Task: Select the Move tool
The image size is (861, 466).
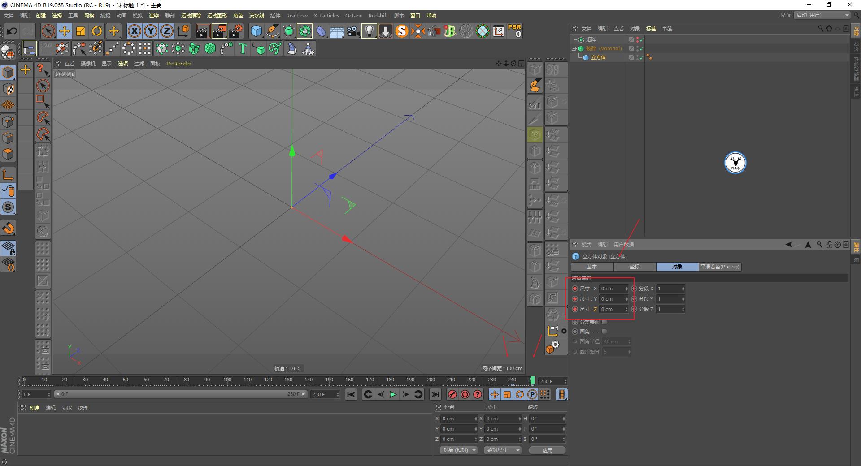Action: click(x=64, y=31)
